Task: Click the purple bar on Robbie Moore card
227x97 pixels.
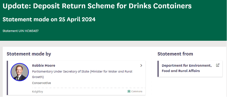Action: [7, 78]
